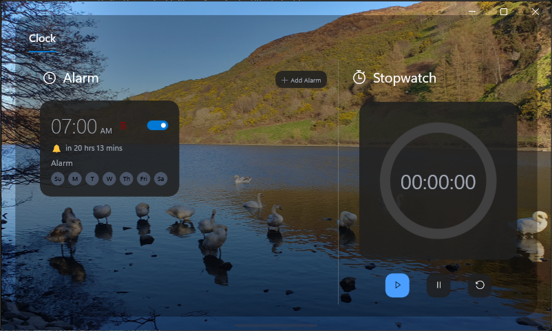Click the alarm clock icon beside Alarm heading
This screenshot has height=331, width=552.
(50, 78)
